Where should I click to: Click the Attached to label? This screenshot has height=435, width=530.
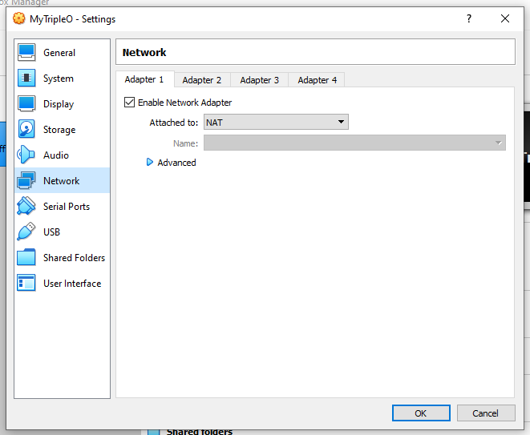(174, 123)
